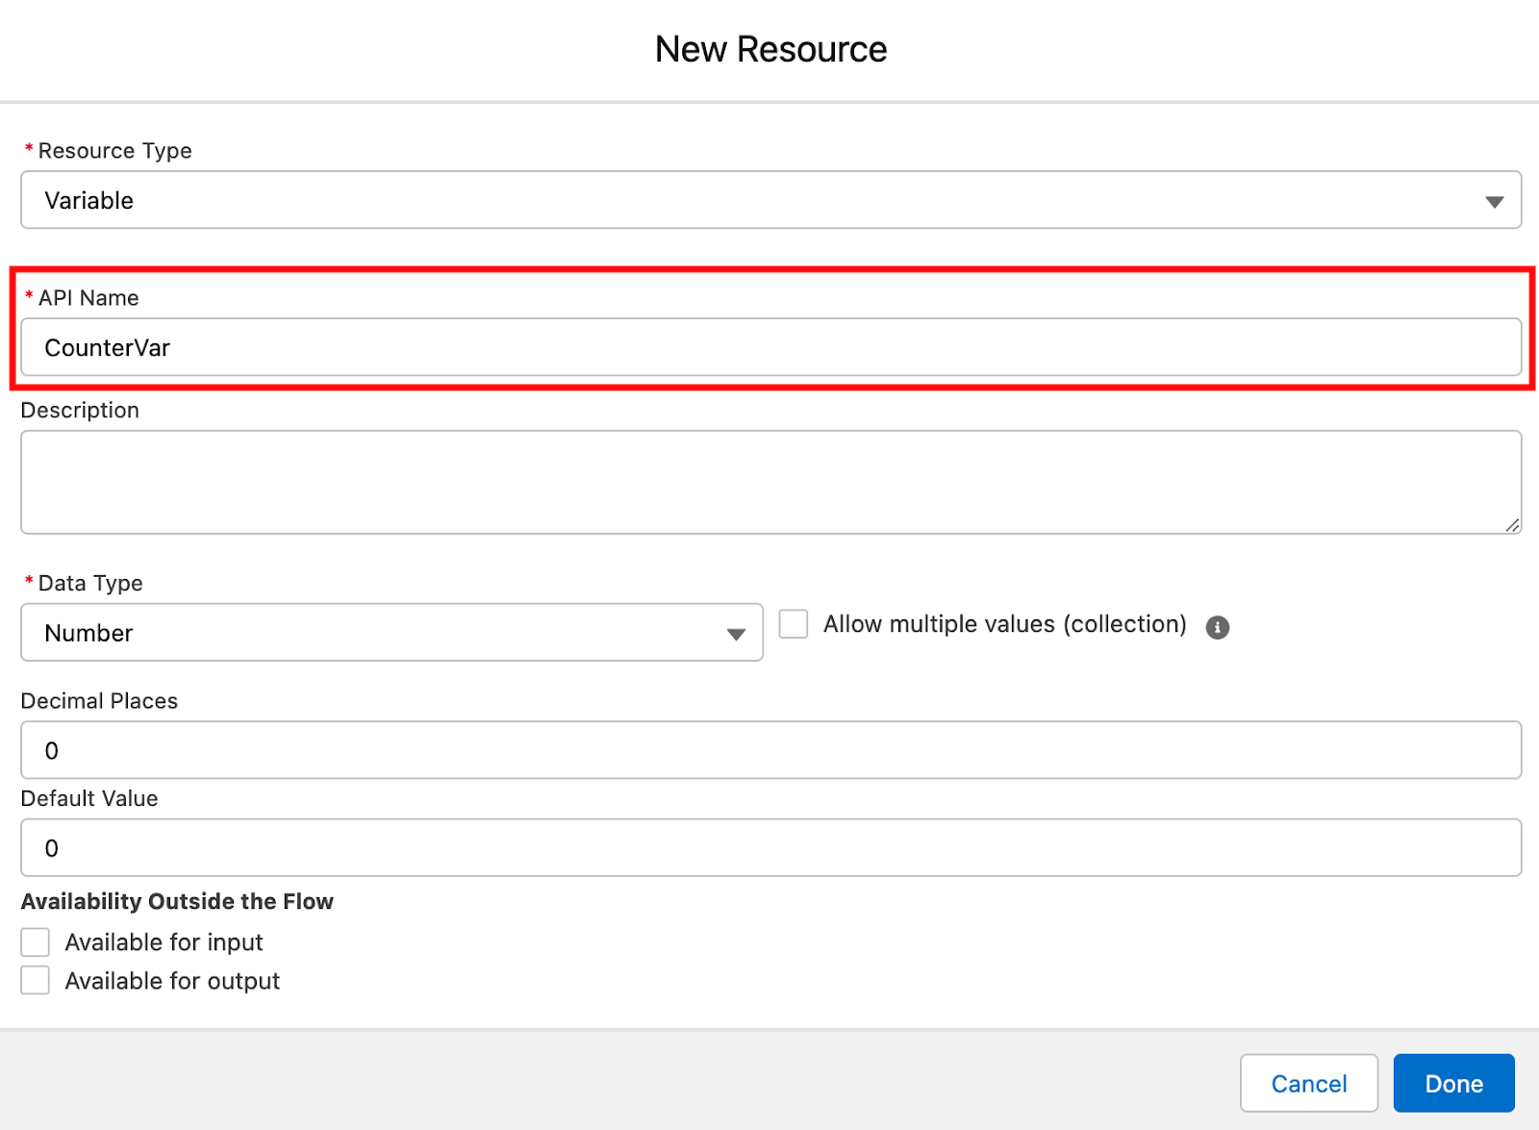Click the Cancel button
Image resolution: width=1539 pixels, height=1130 pixels.
pos(1308,1083)
